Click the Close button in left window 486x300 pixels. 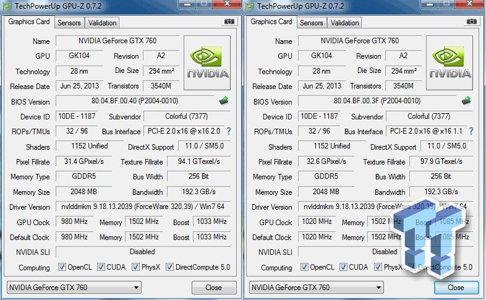coord(214,288)
